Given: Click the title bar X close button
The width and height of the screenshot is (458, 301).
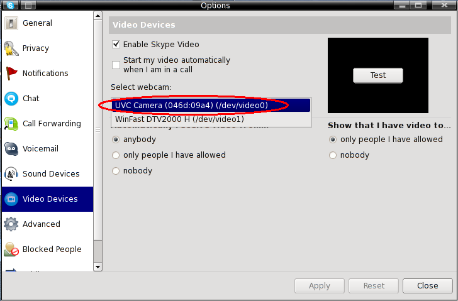Looking at the screenshot, I should coord(444,5).
